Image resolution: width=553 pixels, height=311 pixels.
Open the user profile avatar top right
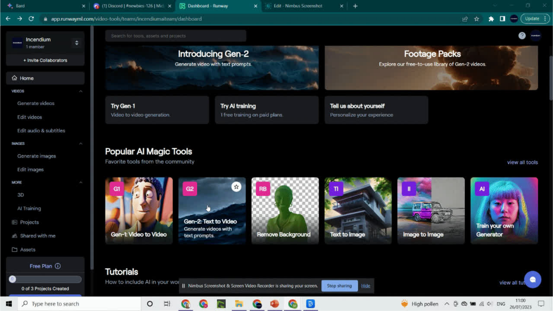pos(536,36)
